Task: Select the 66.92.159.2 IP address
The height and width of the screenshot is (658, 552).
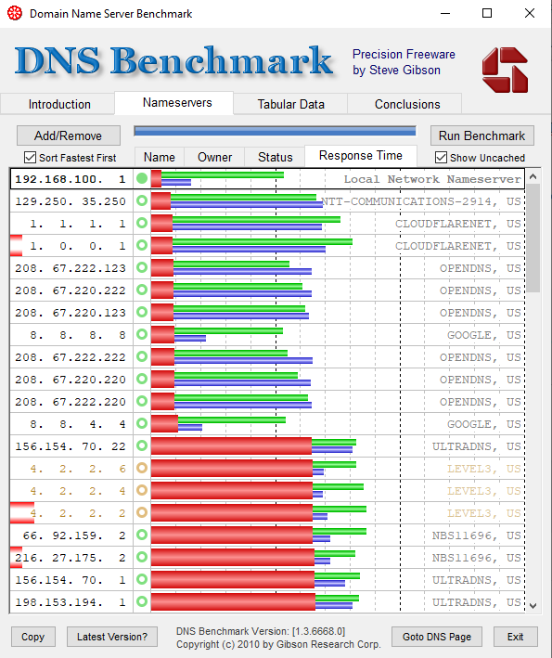Action: click(x=74, y=535)
